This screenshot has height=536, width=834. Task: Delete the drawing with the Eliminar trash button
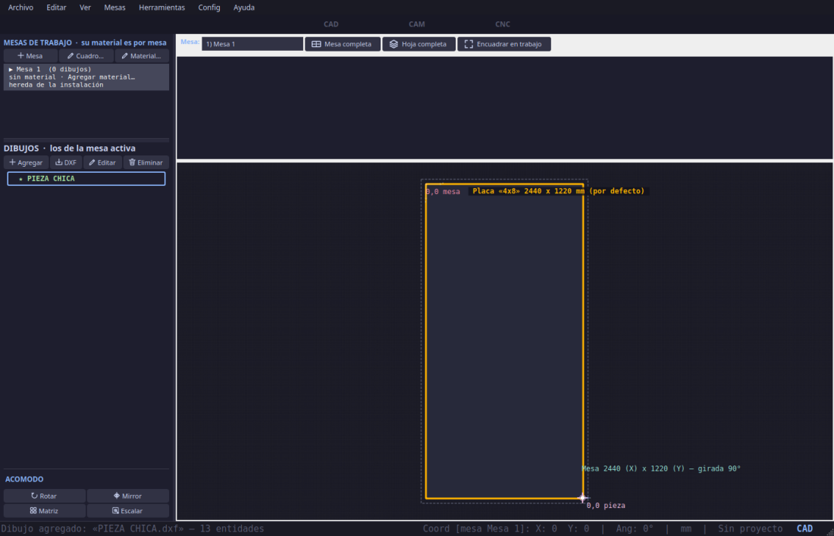click(x=146, y=163)
